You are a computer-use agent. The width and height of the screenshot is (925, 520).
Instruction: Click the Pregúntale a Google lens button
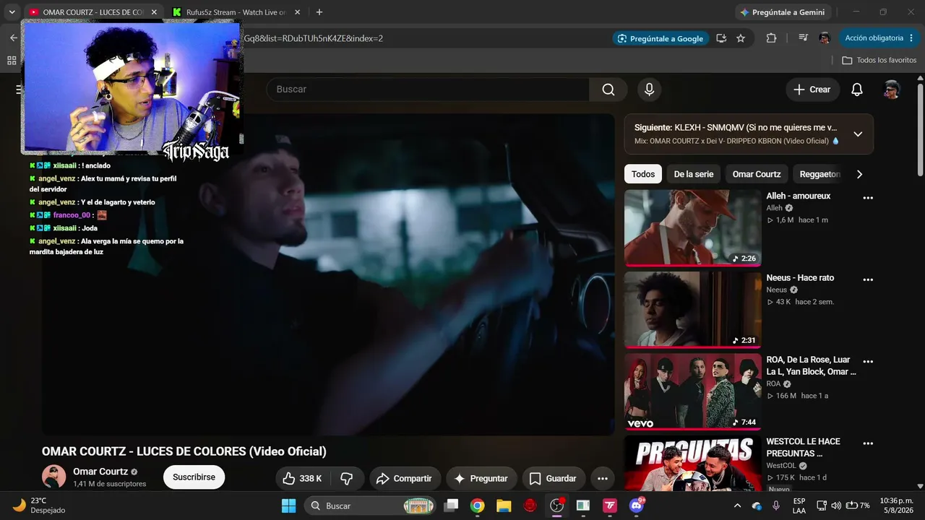660,38
